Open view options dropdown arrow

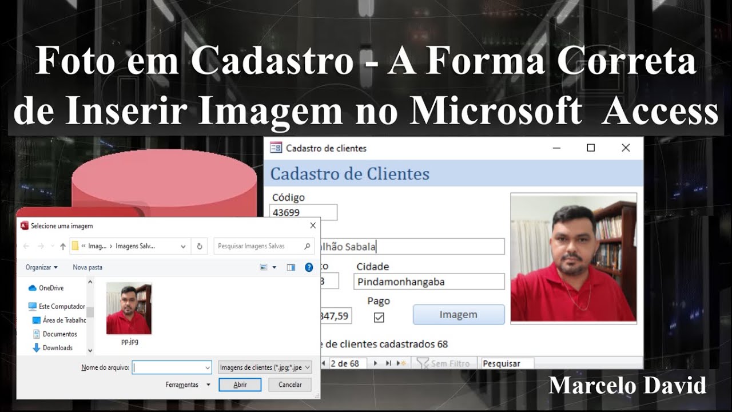tap(274, 267)
